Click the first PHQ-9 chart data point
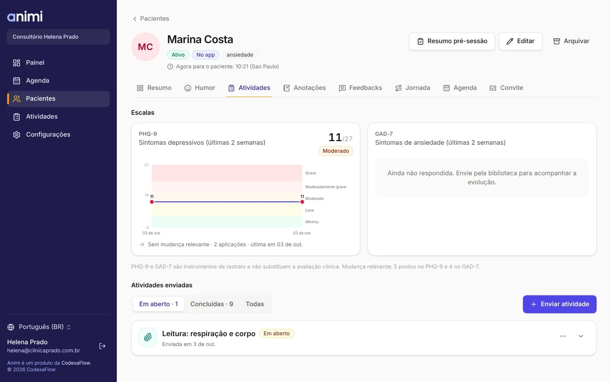 click(152, 202)
